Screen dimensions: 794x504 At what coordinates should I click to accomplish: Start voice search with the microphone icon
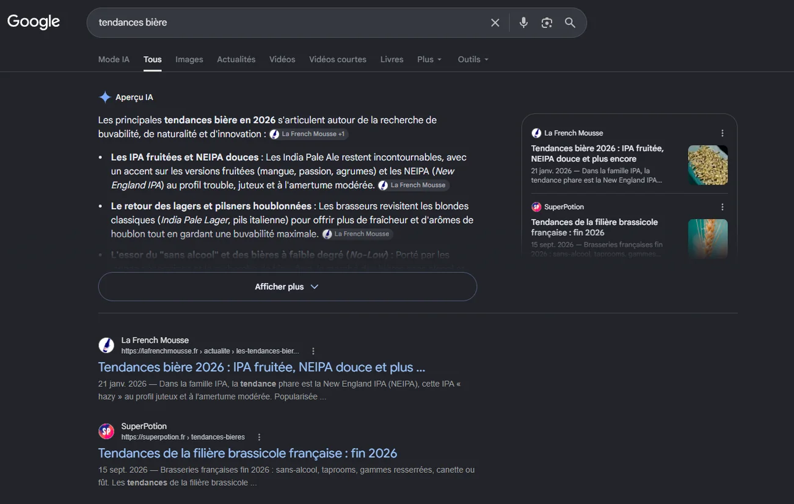(x=523, y=23)
